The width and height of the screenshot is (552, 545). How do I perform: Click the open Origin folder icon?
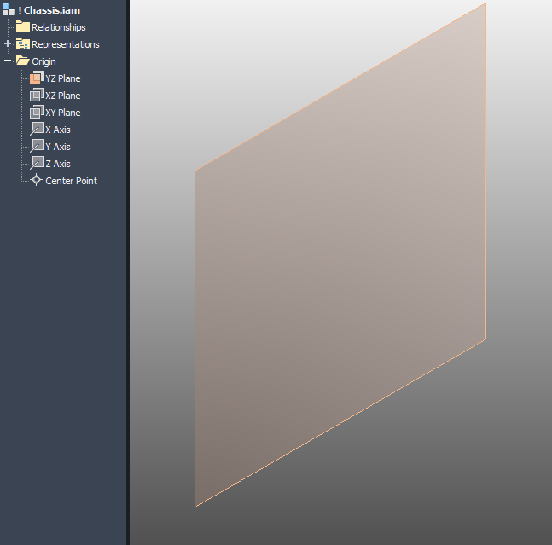23,61
